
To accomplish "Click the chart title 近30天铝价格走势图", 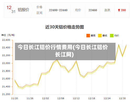I will point(64,27).
